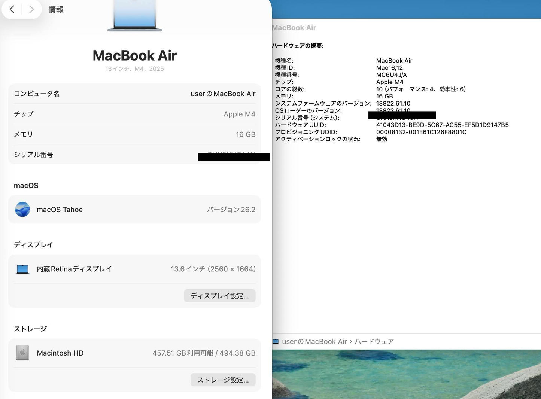This screenshot has height=399, width=541.
Task: Click ハードウェア in the System Information path bar
Action: [x=374, y=342]
